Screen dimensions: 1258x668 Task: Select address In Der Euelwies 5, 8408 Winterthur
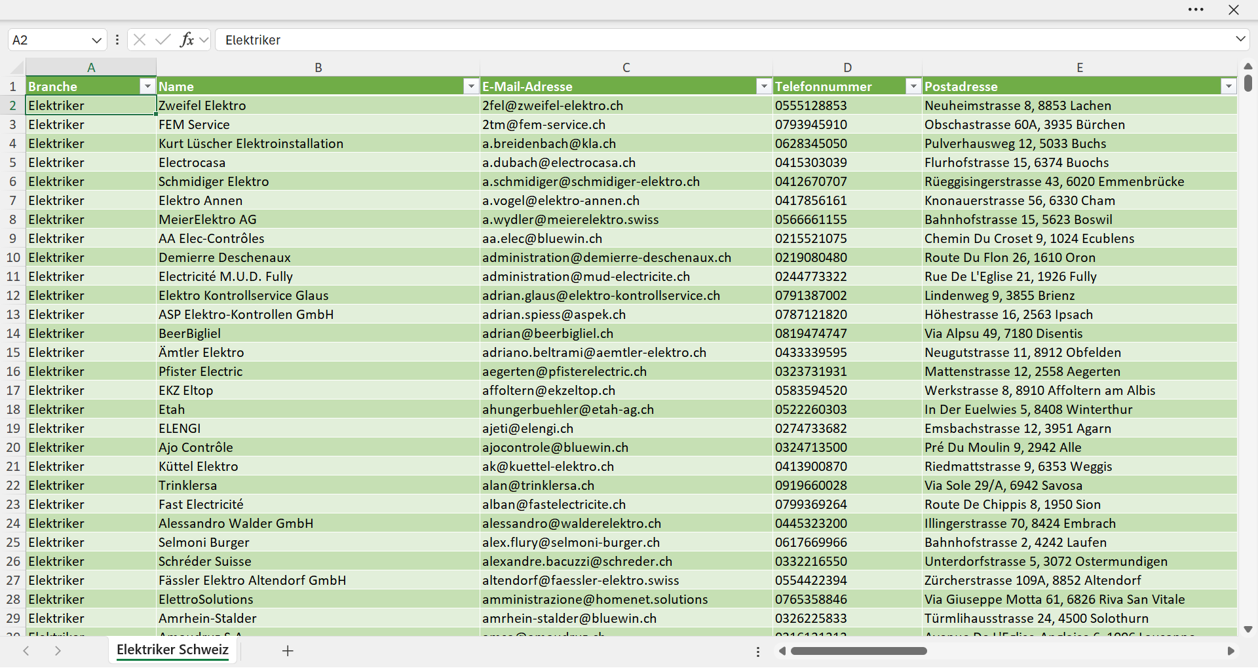[1080, 409]
